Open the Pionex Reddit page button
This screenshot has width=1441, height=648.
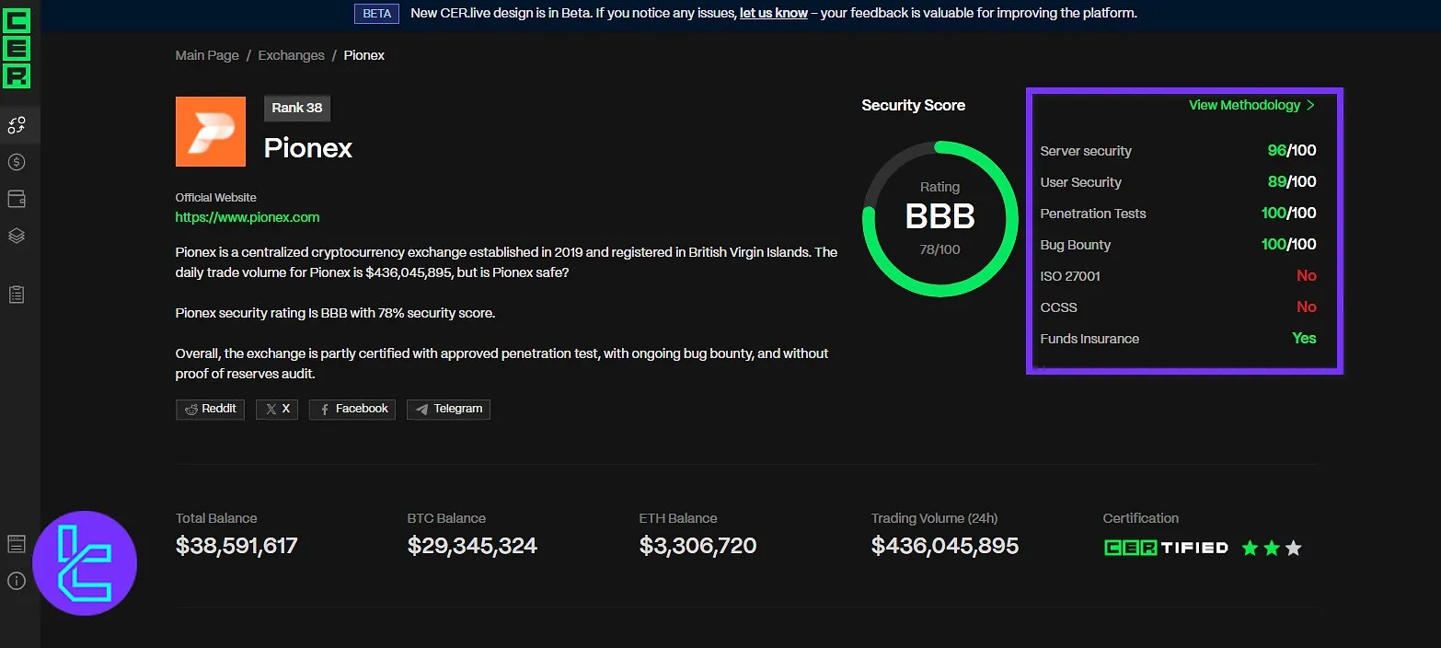pos(210,409)
